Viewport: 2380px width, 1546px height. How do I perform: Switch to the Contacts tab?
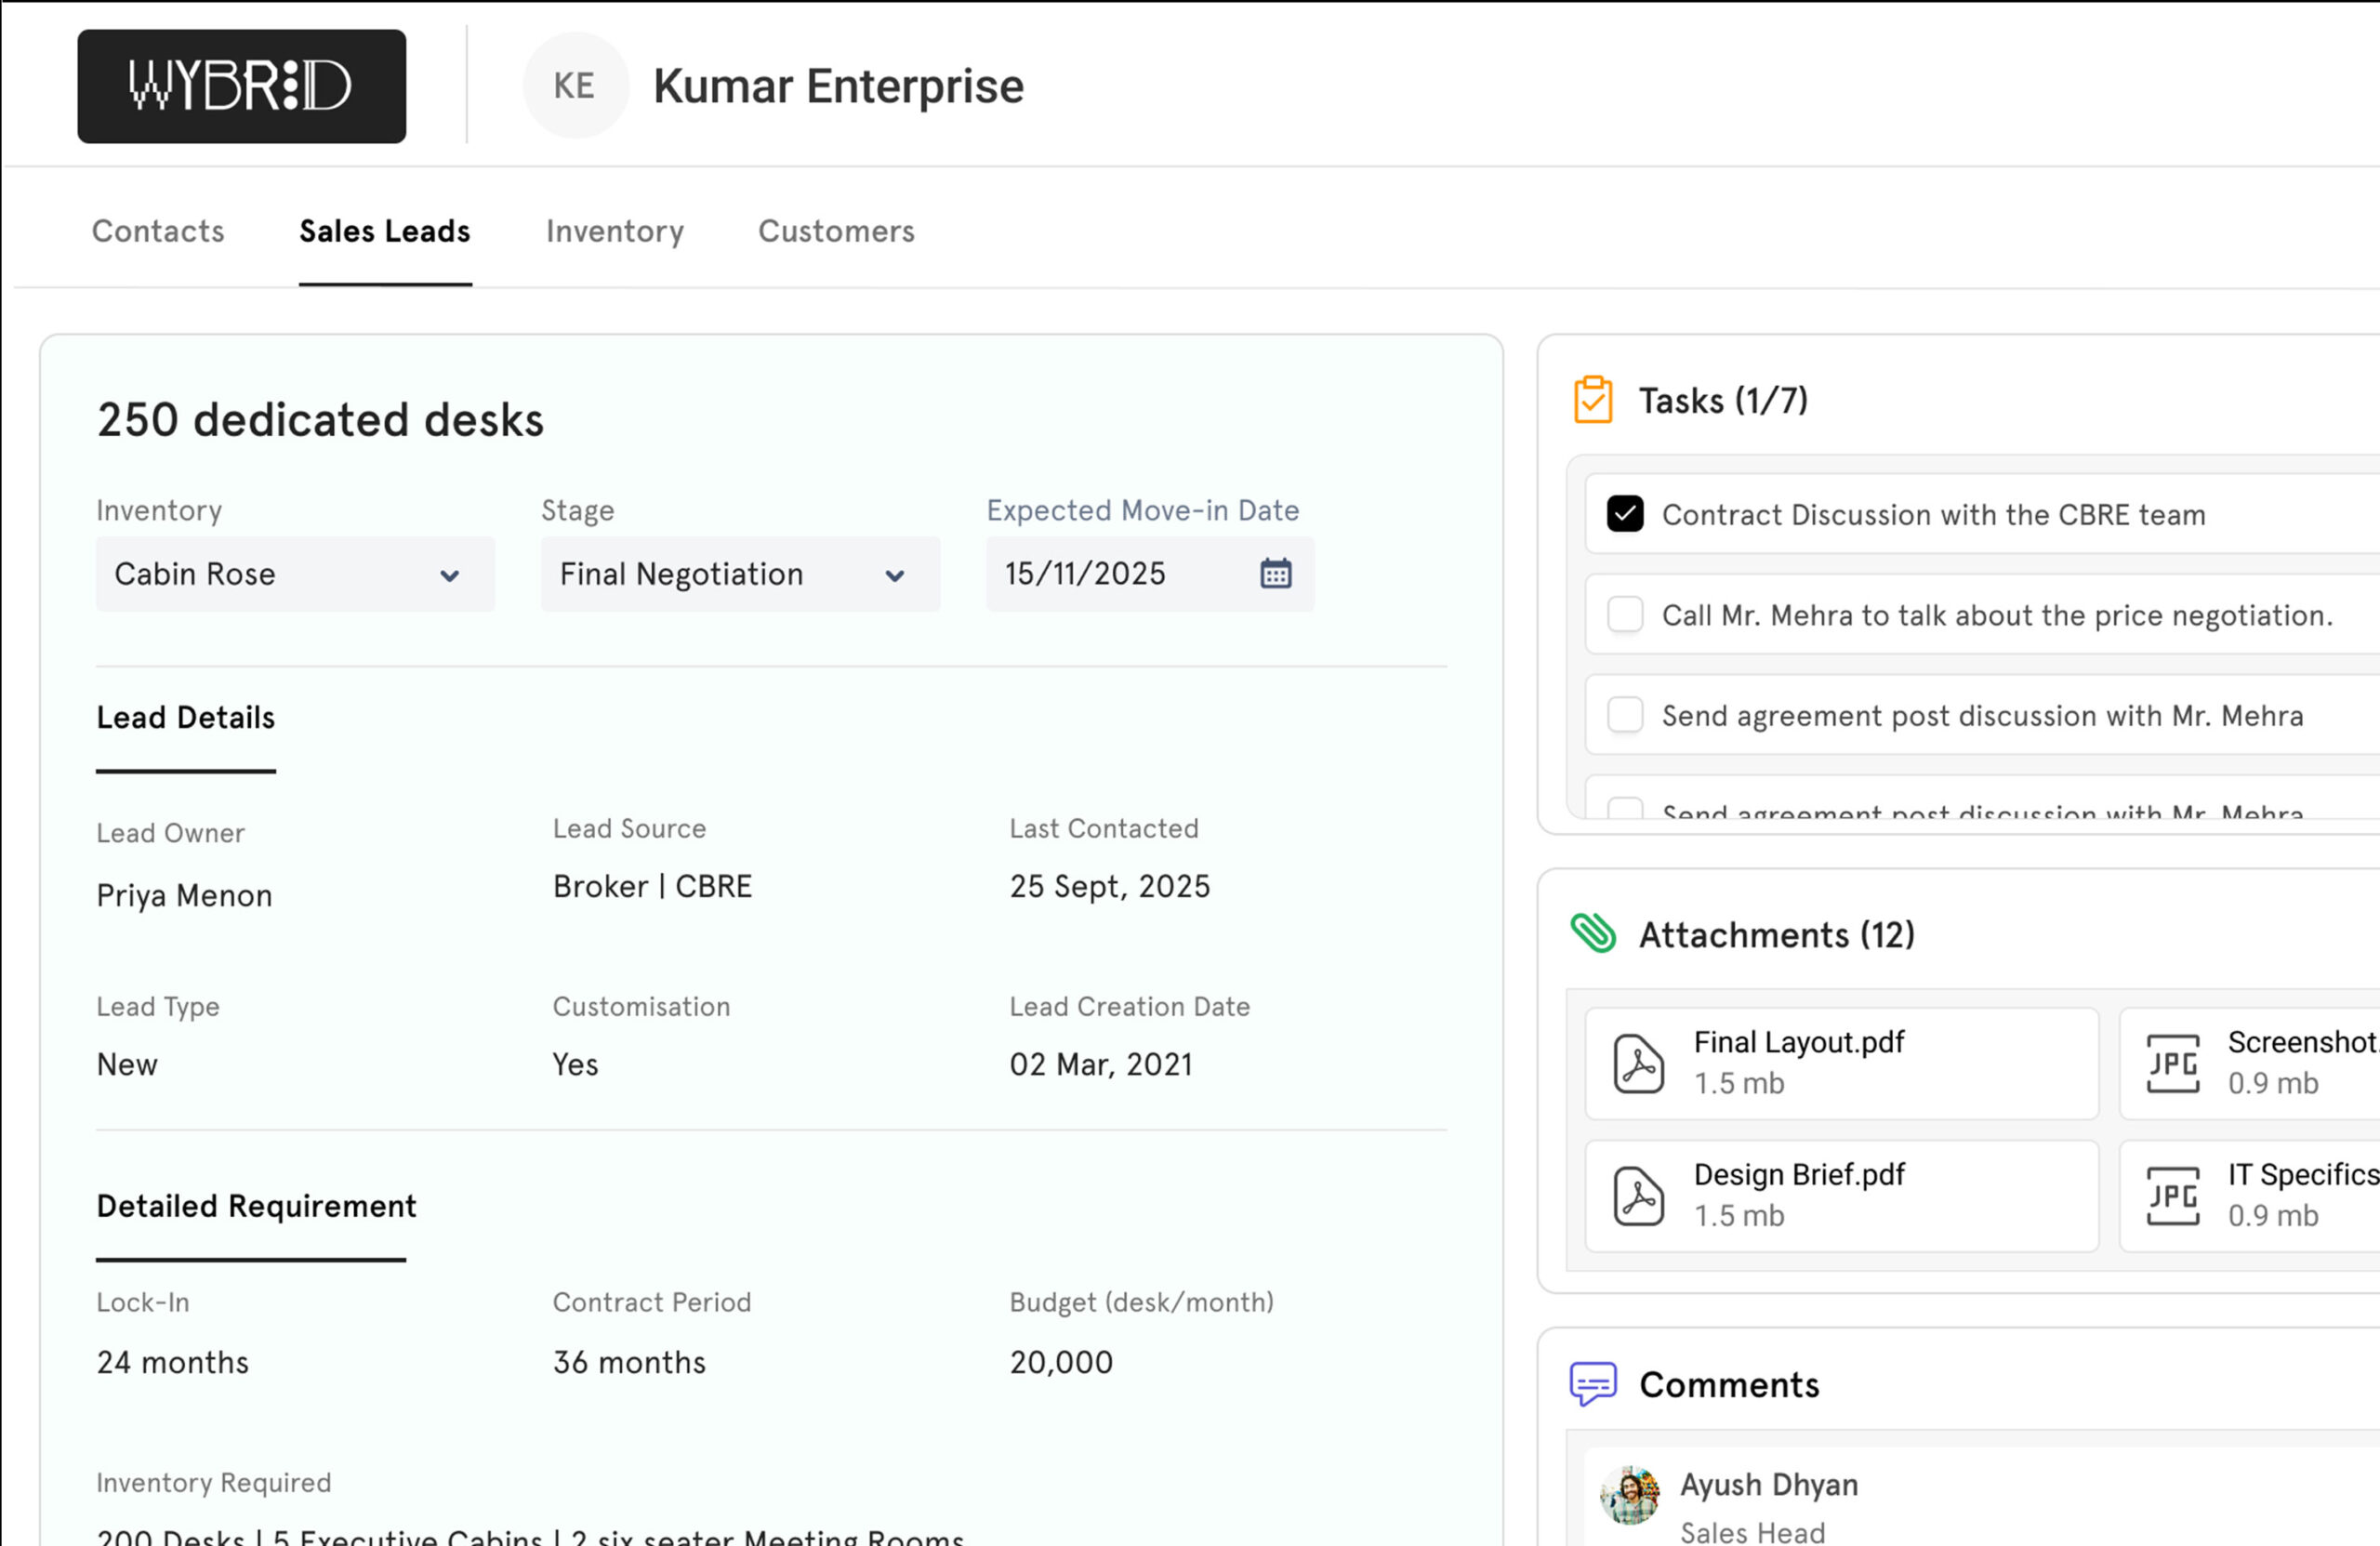click(x=158, y=231)
